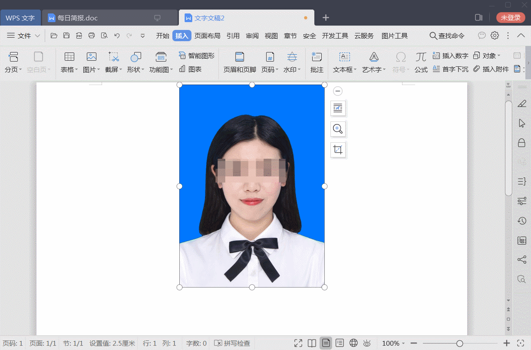Open the 页面布局 ribbon tab

pos(208,36)
